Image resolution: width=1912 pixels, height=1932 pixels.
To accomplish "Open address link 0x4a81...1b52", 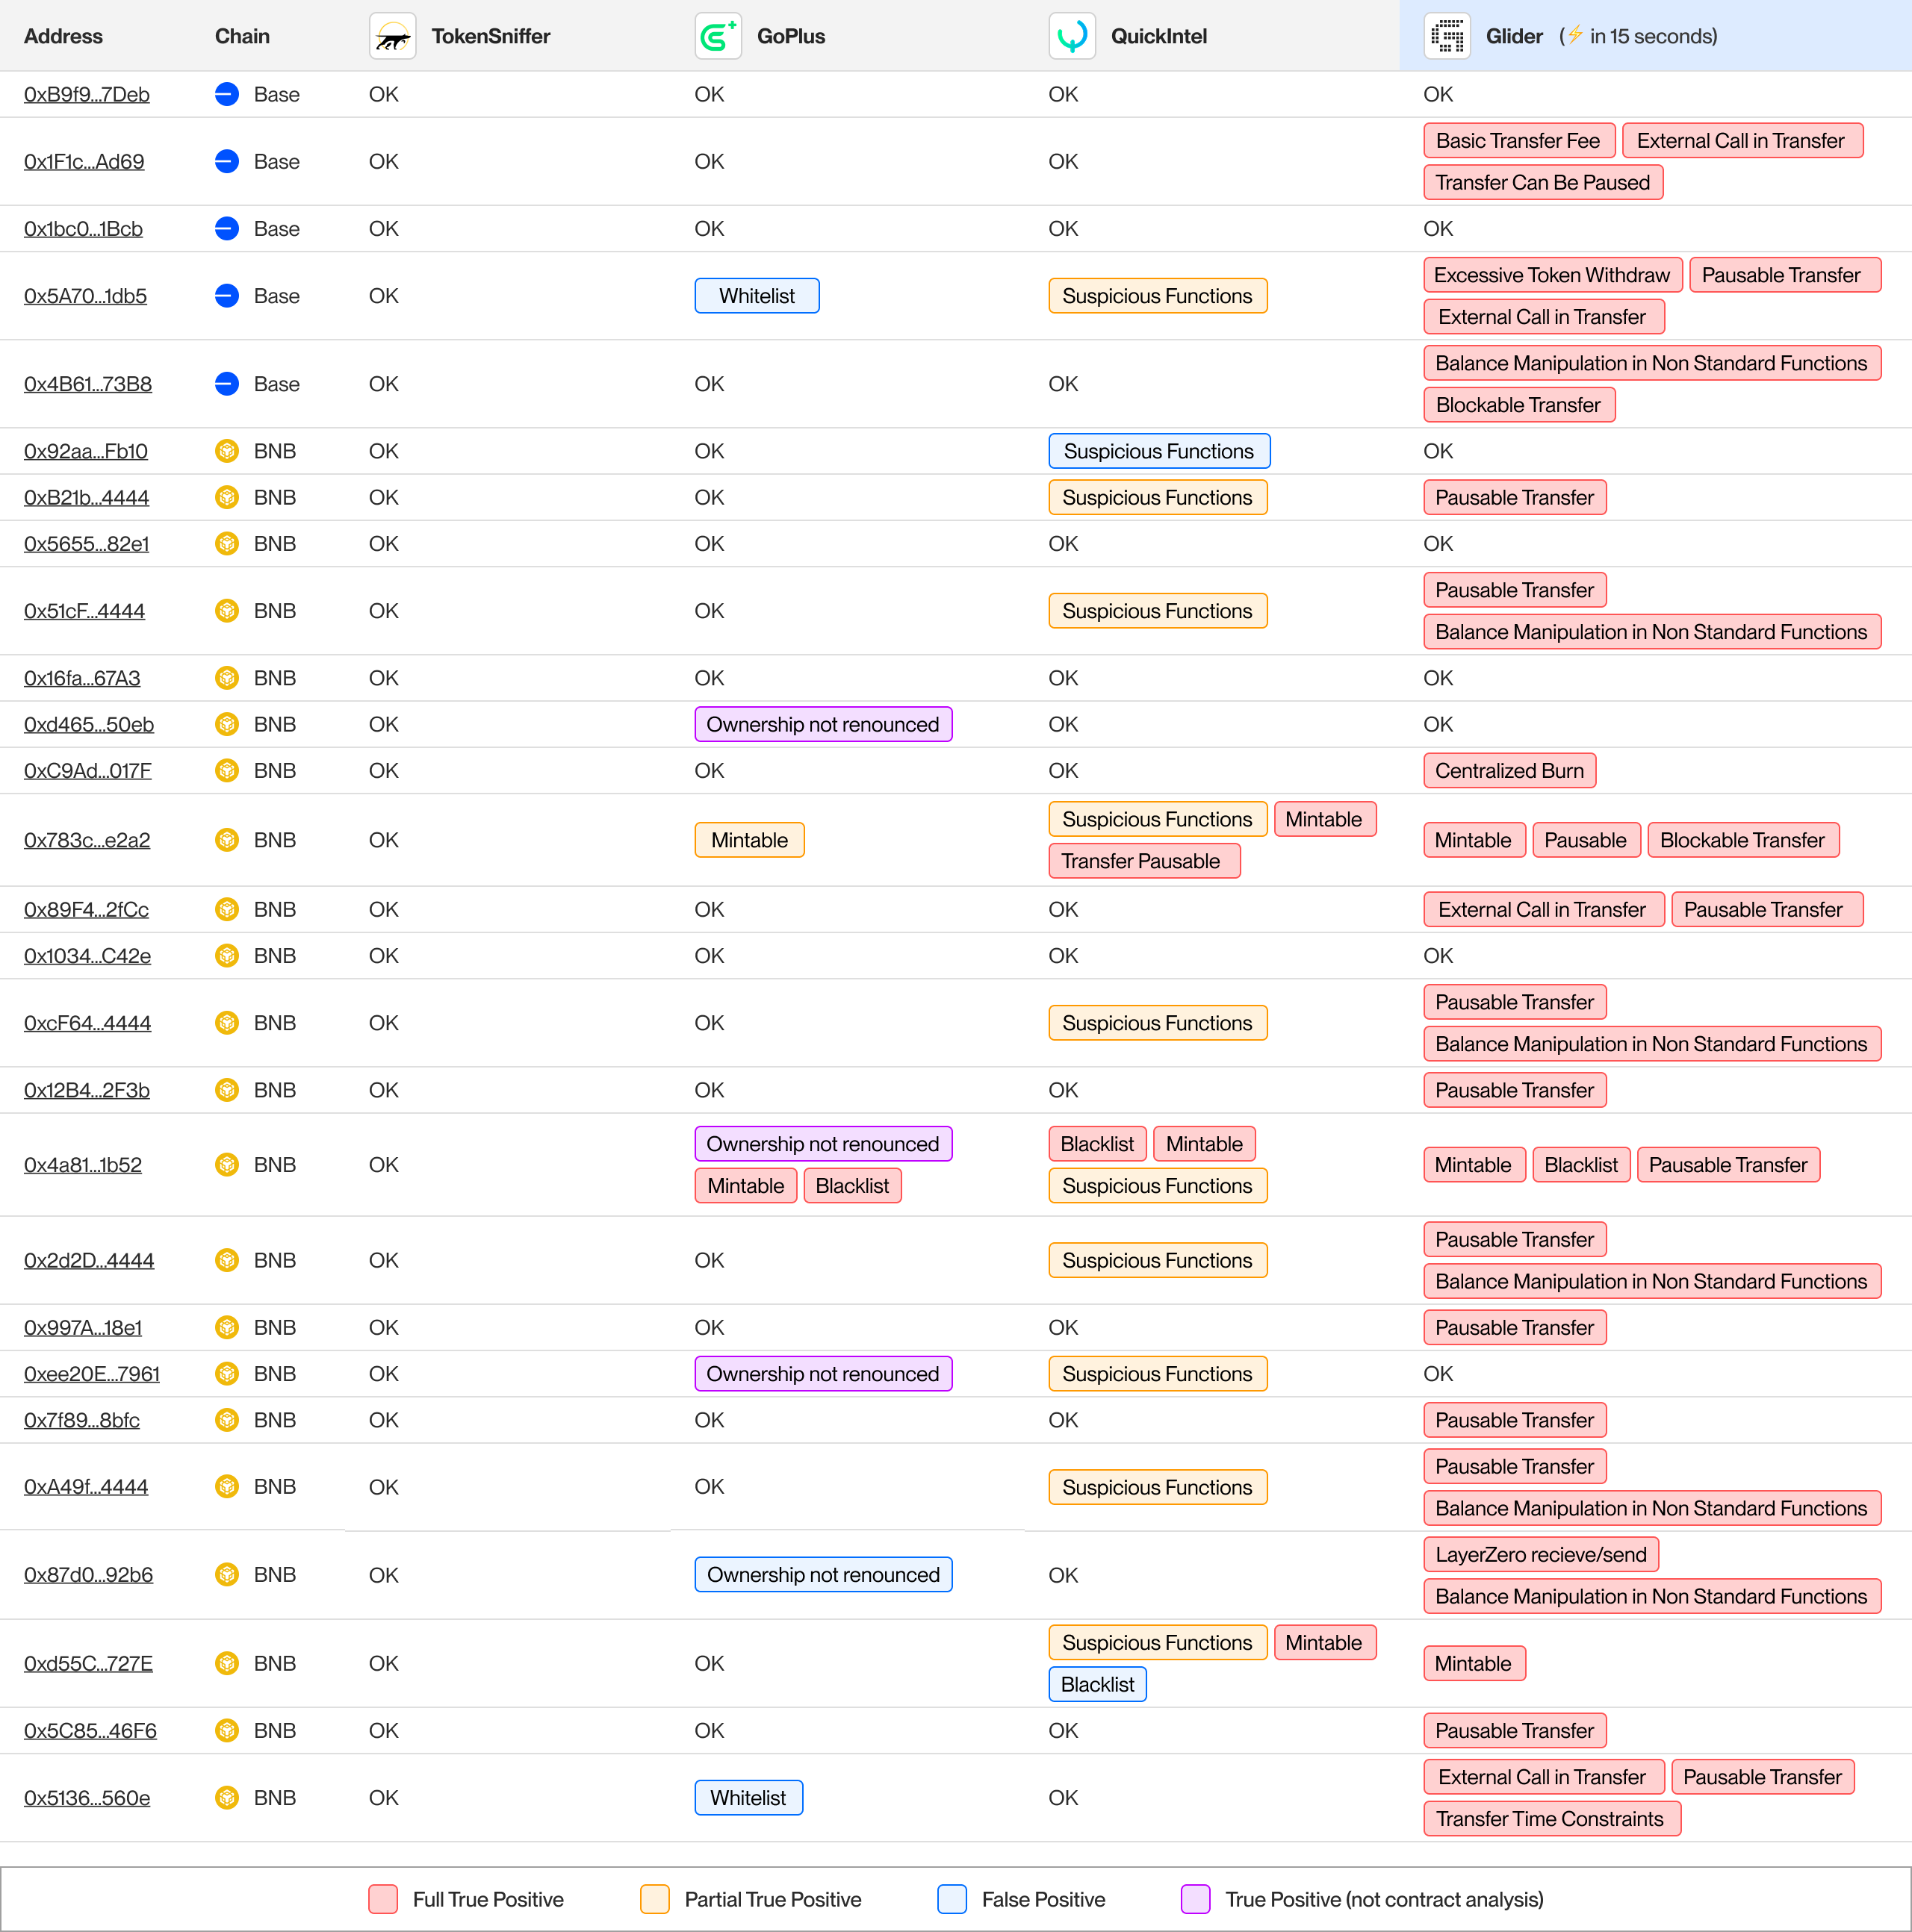I will 83,1164.
